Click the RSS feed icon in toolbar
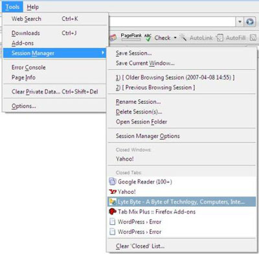259x254 pixels. (x=253, y=38)
